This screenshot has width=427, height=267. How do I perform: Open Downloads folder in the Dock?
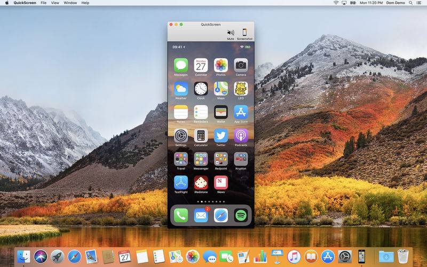click(386, 257)
